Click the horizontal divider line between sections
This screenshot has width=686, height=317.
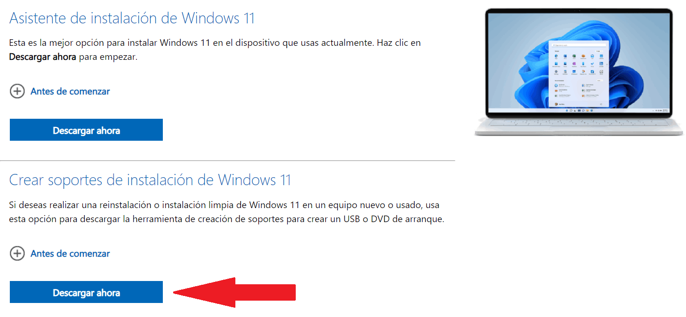click(227, 161)
